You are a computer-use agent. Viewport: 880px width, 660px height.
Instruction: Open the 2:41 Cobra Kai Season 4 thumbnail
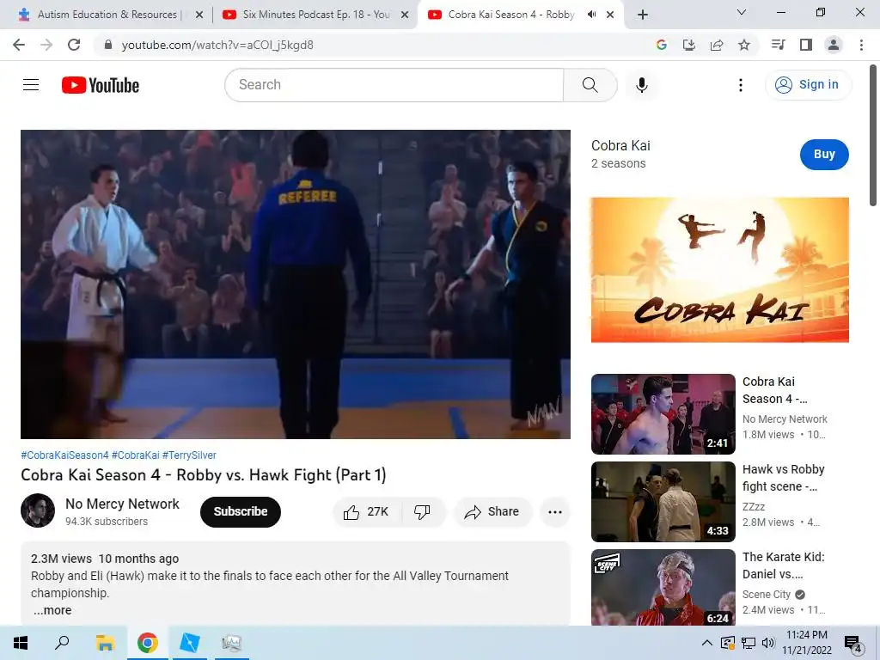pyautogui.click(x=663, y=414)
